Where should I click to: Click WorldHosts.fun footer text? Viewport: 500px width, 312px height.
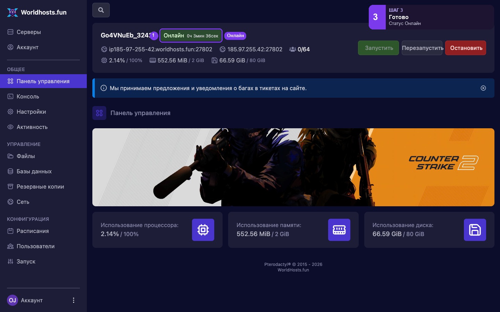point(293,270)
